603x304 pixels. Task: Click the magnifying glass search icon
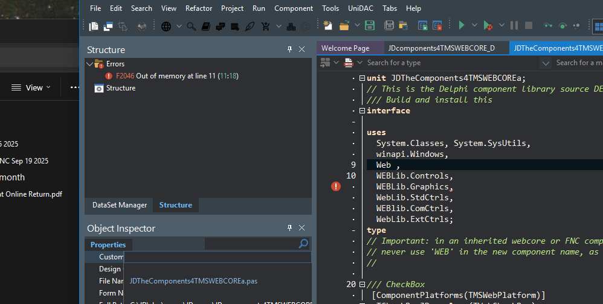(x=191, y=26)
